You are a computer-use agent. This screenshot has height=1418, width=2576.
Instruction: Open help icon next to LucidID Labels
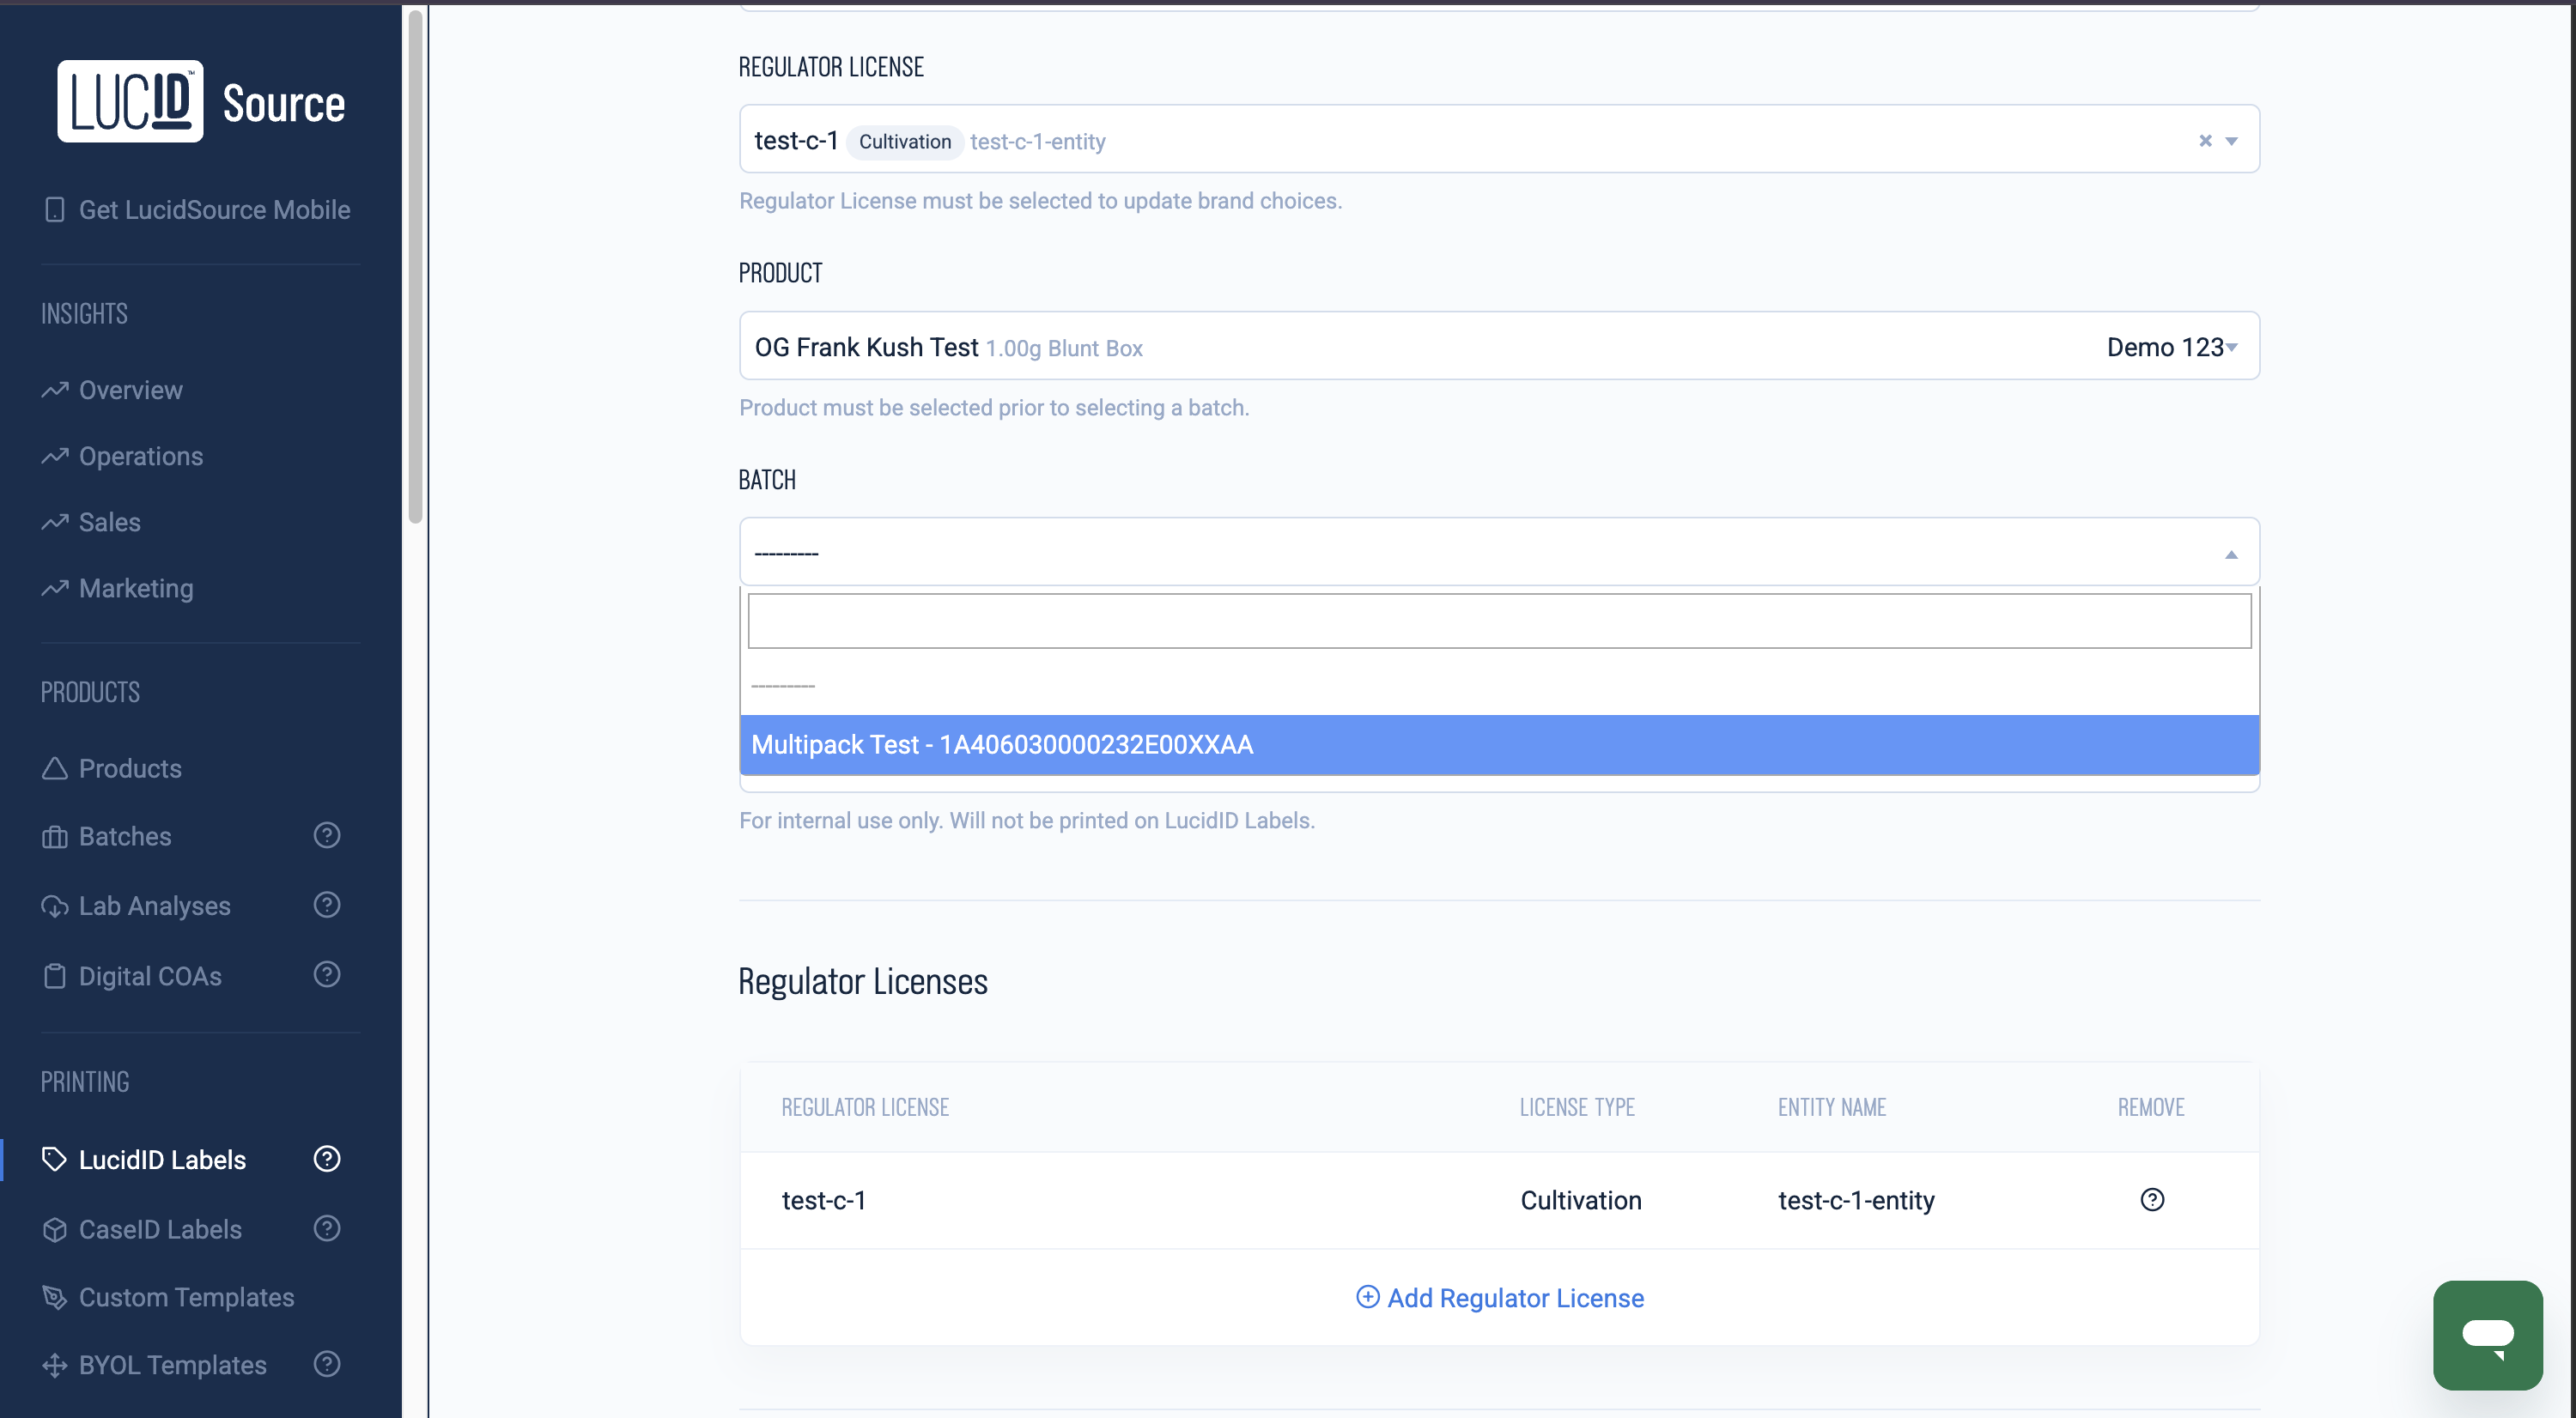[x=327, y=1159]
